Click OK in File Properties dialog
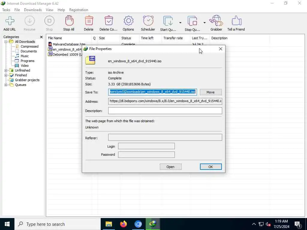 tap(211, 167)
